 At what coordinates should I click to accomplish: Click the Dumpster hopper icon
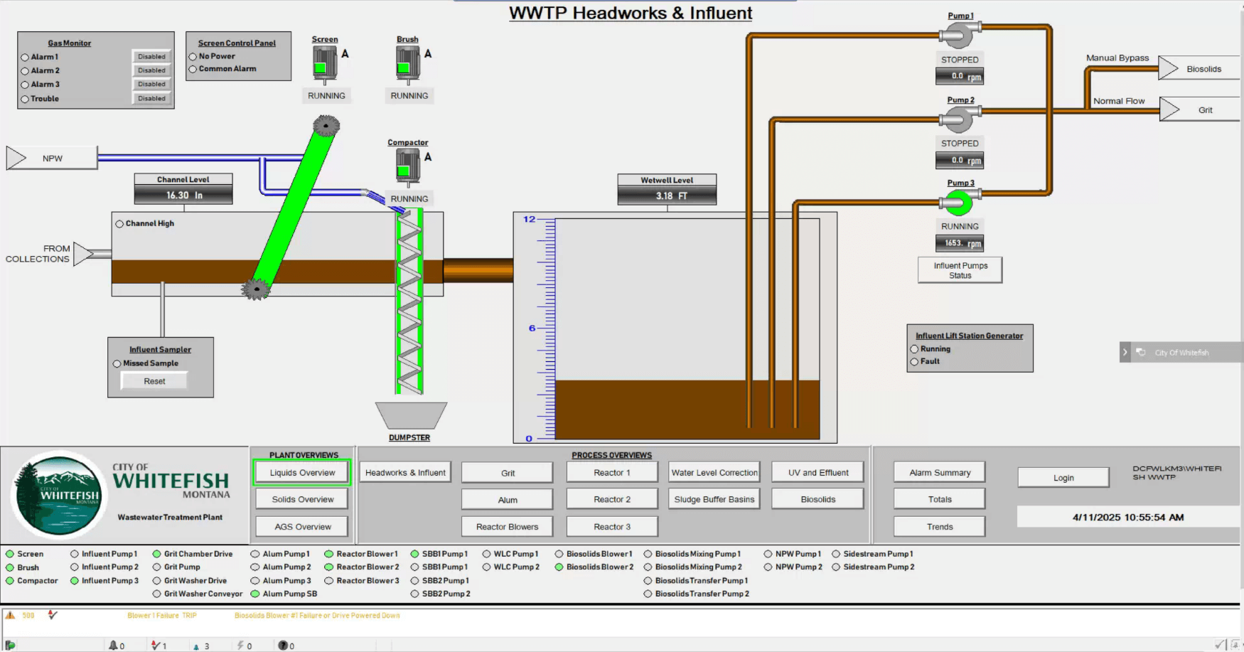(410, 415)
